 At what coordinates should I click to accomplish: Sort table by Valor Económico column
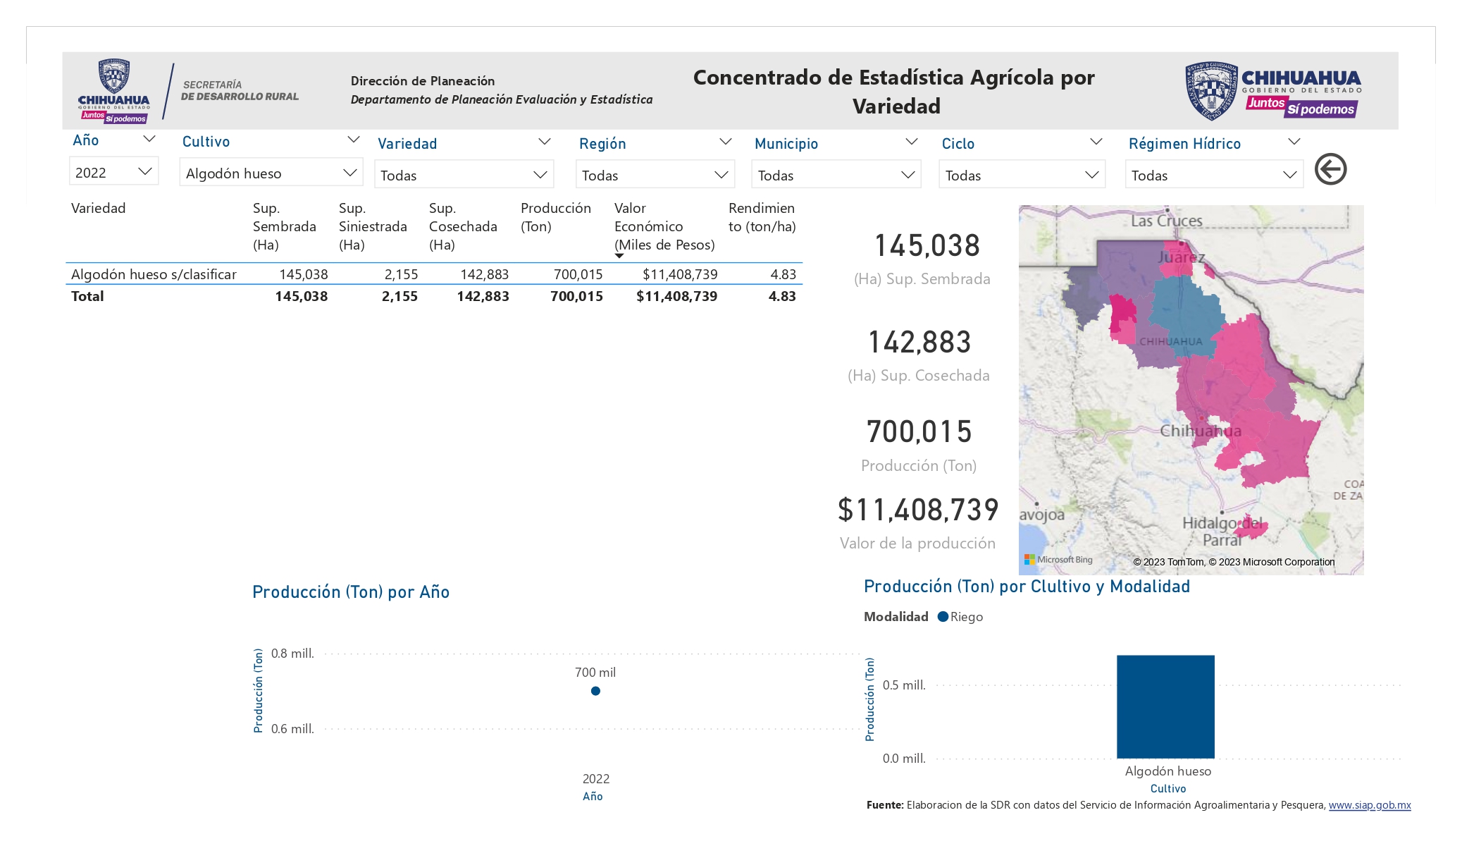pyautogui.click(x=664, y=226)
